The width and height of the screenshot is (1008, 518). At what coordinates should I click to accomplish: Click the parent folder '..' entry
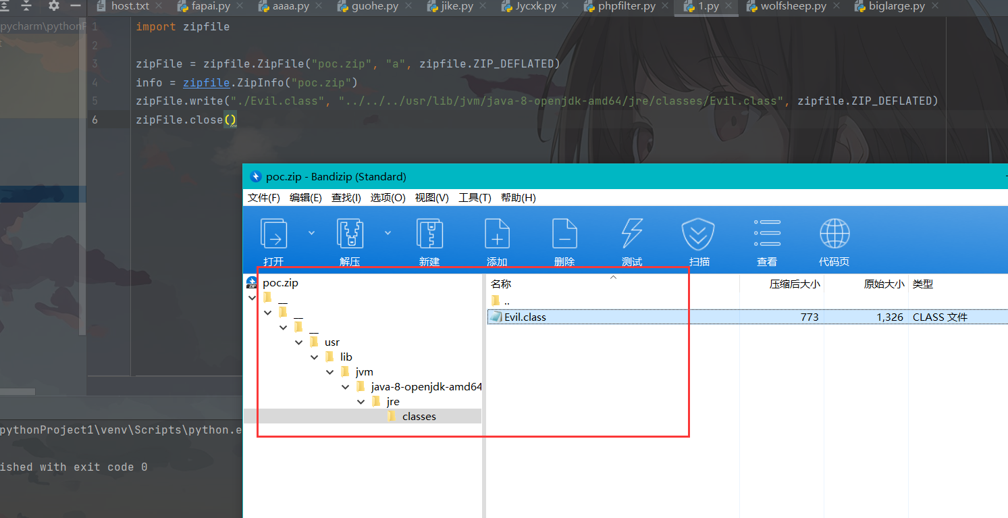click(501, 301)
